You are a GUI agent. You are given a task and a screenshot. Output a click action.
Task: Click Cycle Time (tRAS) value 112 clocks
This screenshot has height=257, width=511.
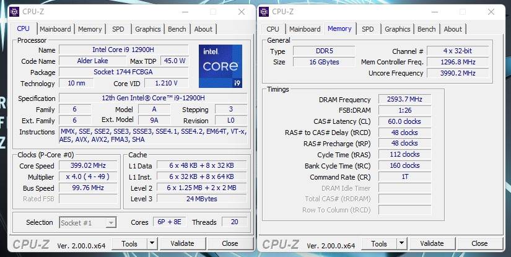[404, 154]
